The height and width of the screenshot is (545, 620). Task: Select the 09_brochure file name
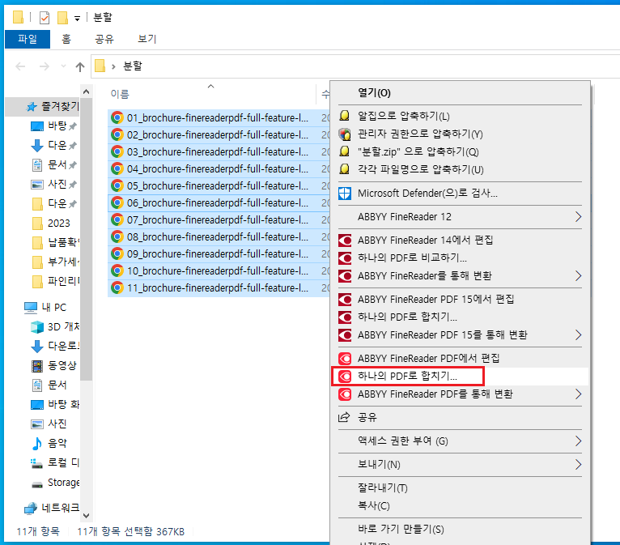(218, 254)
